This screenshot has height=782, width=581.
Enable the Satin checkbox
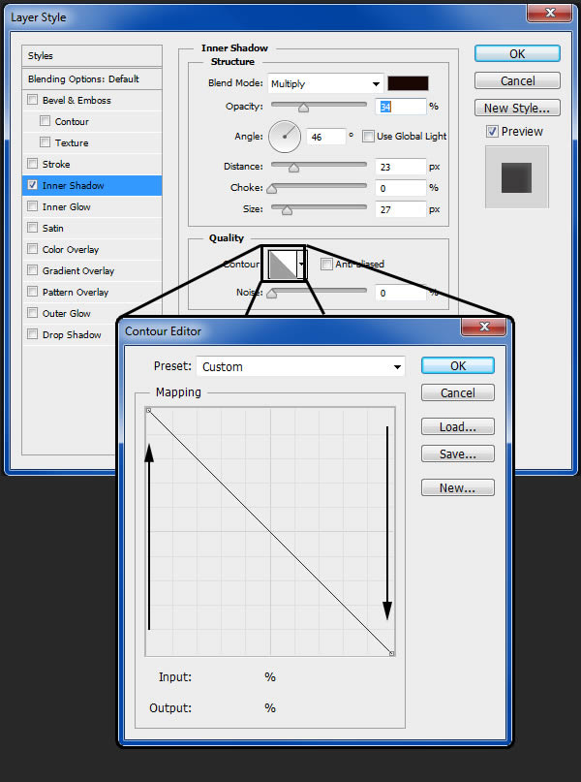tap(32, 228)
